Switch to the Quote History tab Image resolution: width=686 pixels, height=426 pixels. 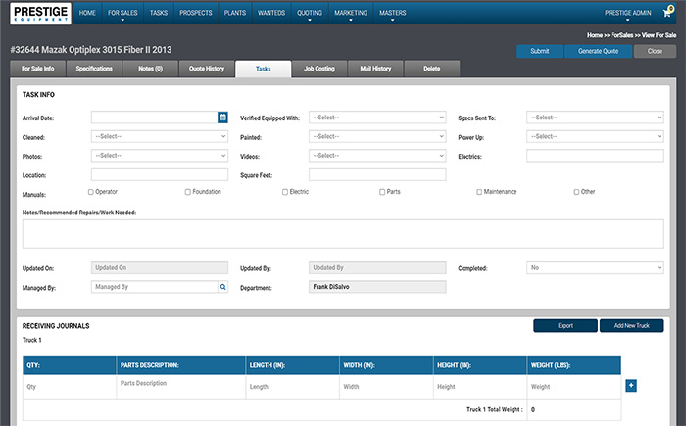[x=207, y=69]
